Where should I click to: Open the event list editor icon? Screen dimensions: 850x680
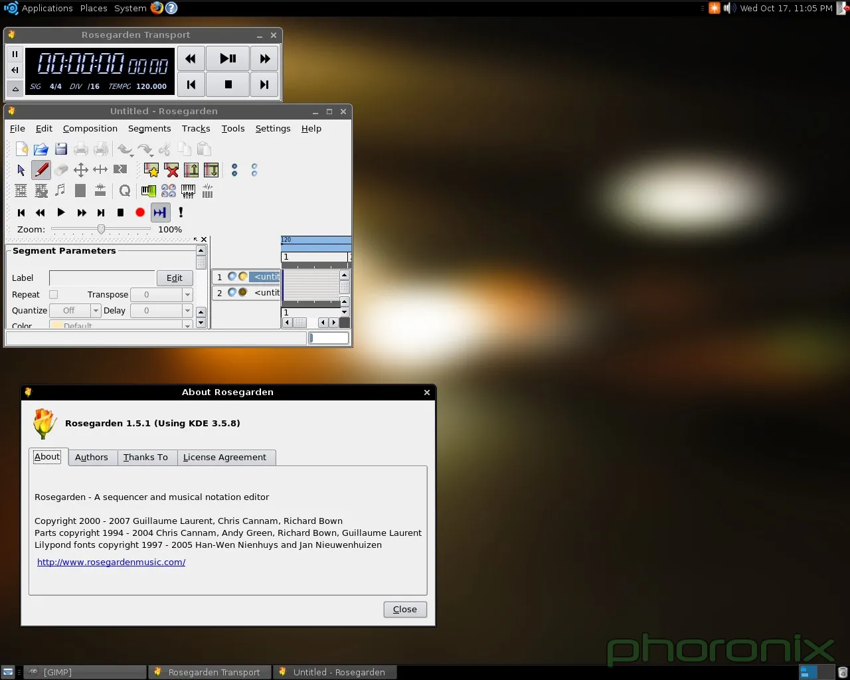coord(80,191)
